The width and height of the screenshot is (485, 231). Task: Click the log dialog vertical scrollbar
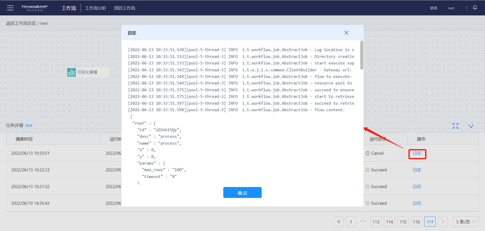(x=362, y=55)
